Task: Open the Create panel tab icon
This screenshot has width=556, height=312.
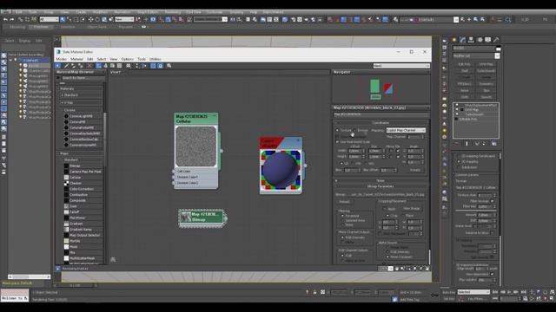Action: click(x=453, y=40)
